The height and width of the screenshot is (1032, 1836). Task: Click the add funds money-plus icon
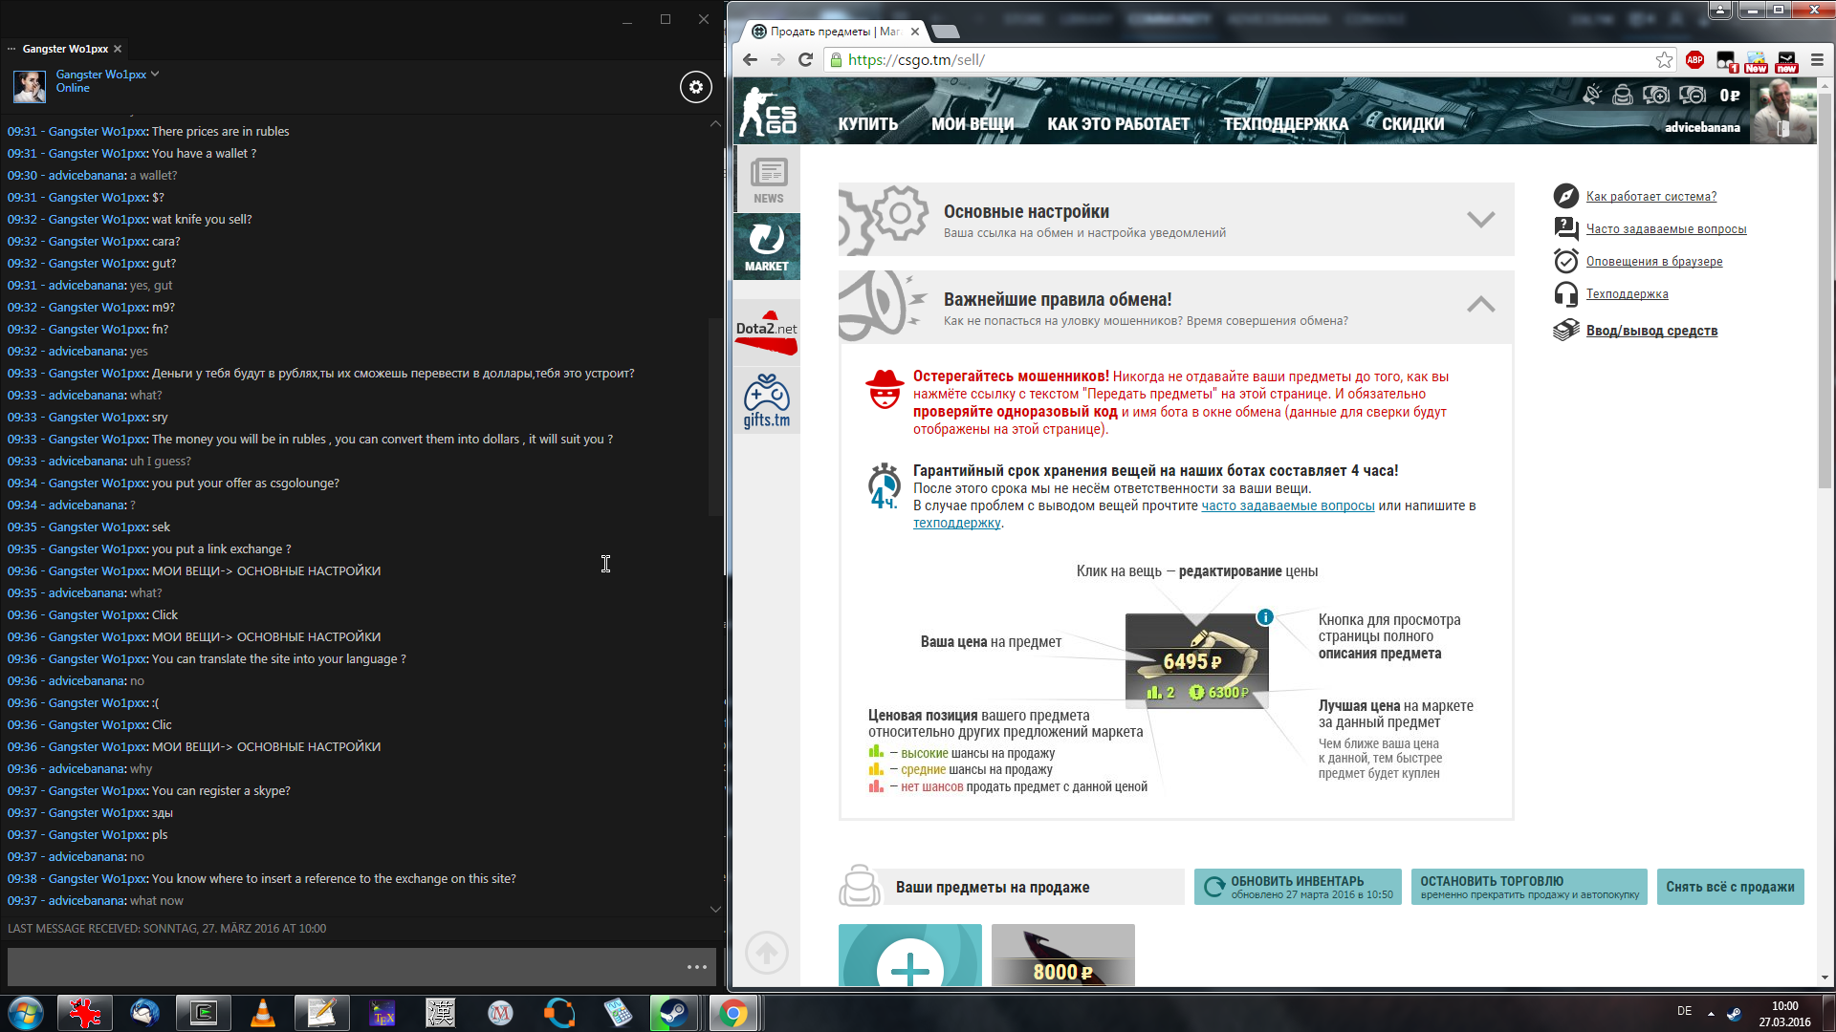point(1655,95)
